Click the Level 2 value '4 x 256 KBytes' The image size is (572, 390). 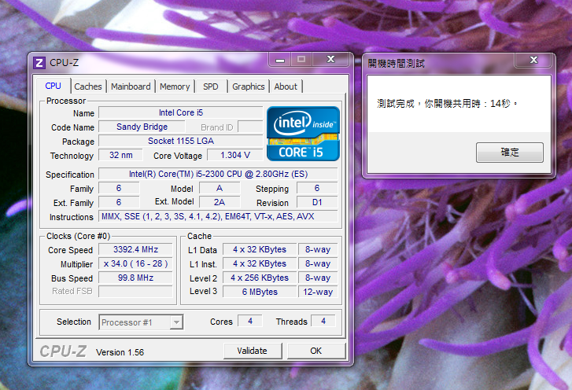pos(260,278)
